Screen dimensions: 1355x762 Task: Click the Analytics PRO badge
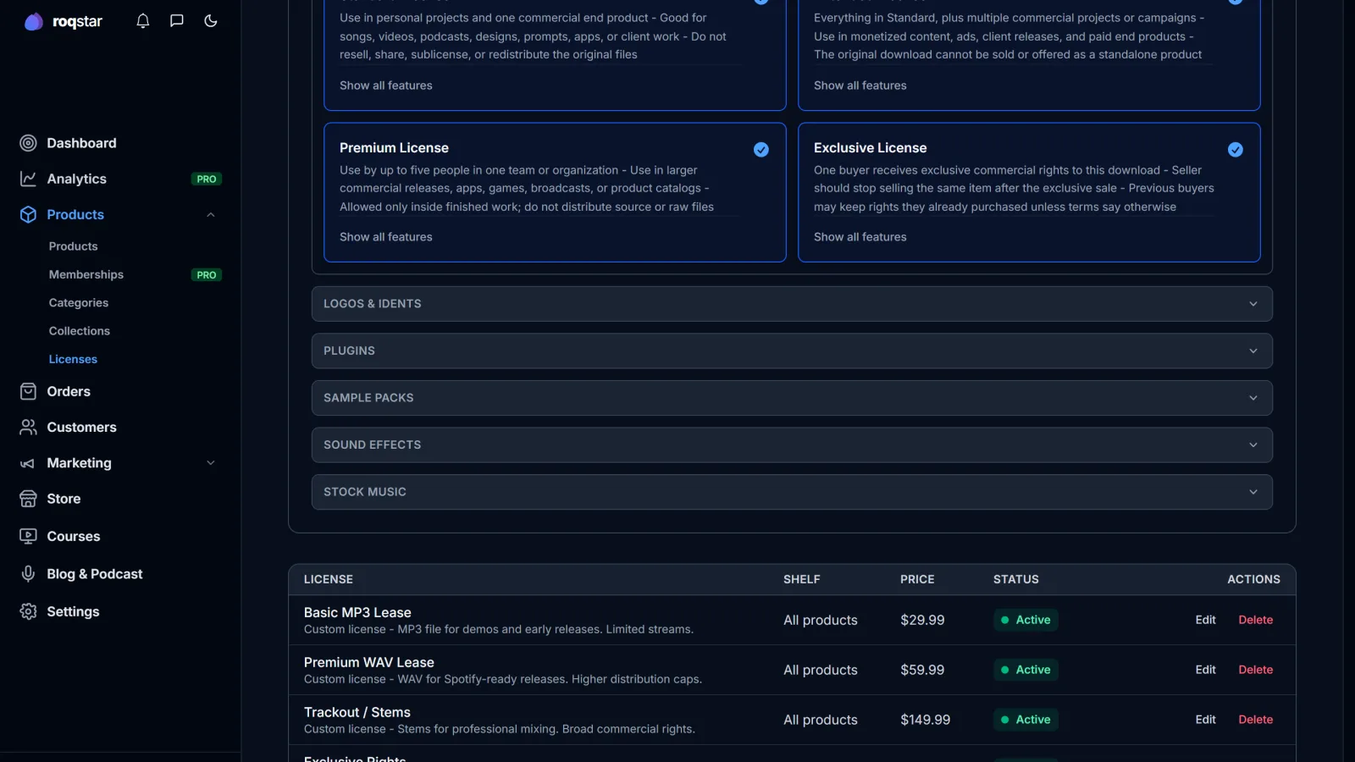click(x=207, y=179)
